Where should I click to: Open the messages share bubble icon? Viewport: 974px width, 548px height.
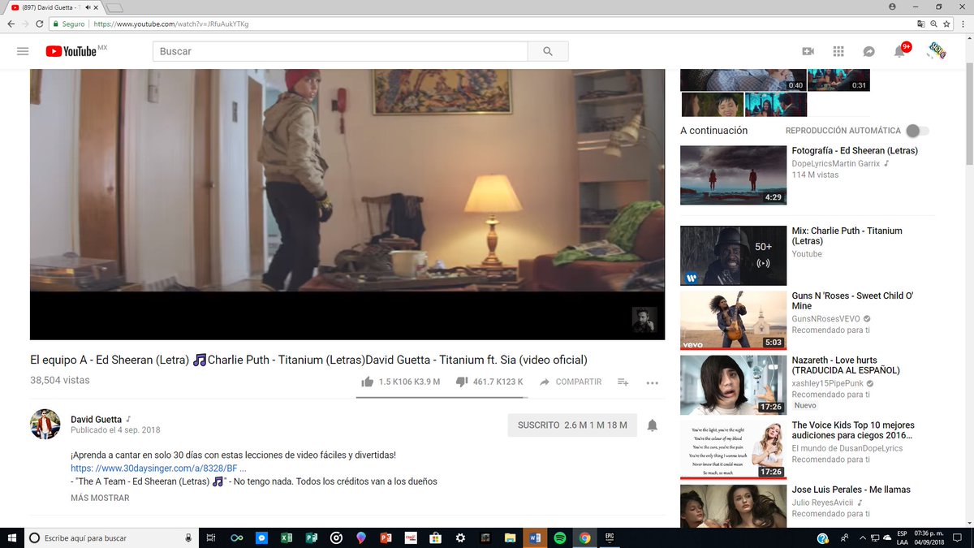point(868,51)
